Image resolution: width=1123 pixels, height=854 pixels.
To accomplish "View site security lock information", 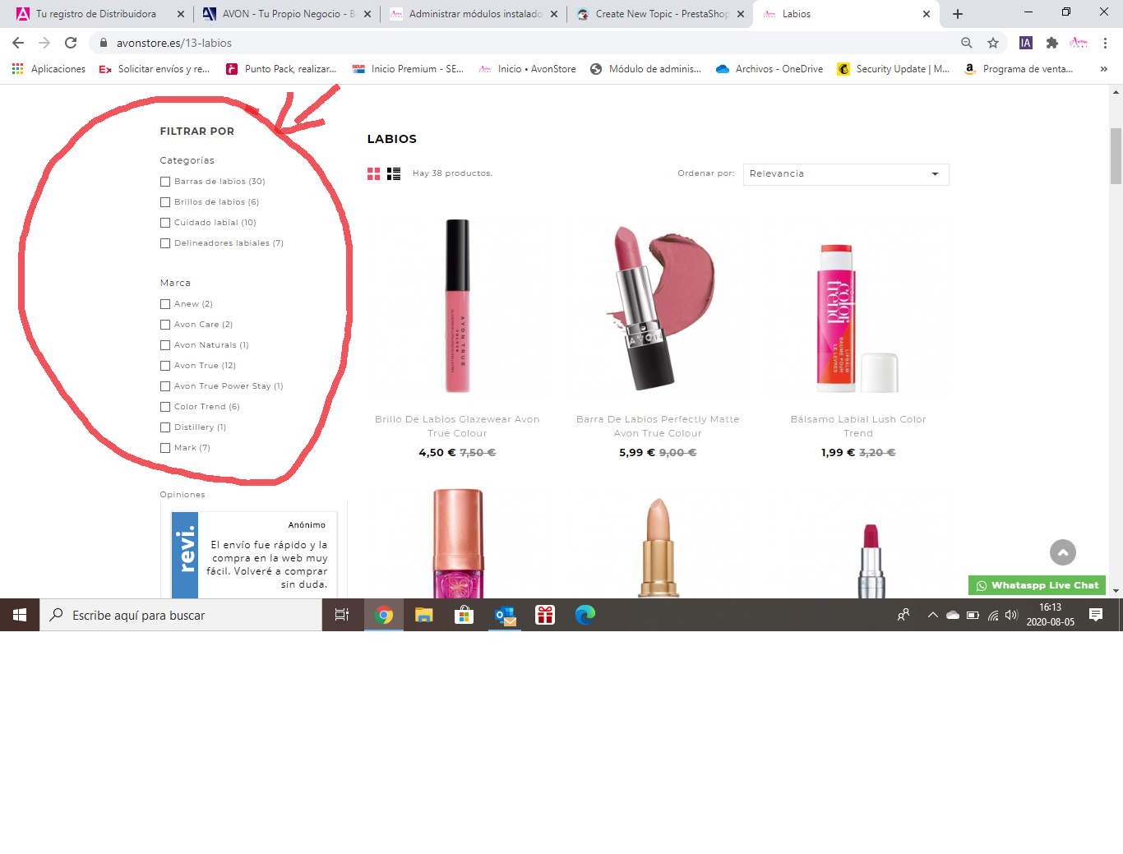I will (103, 43).
